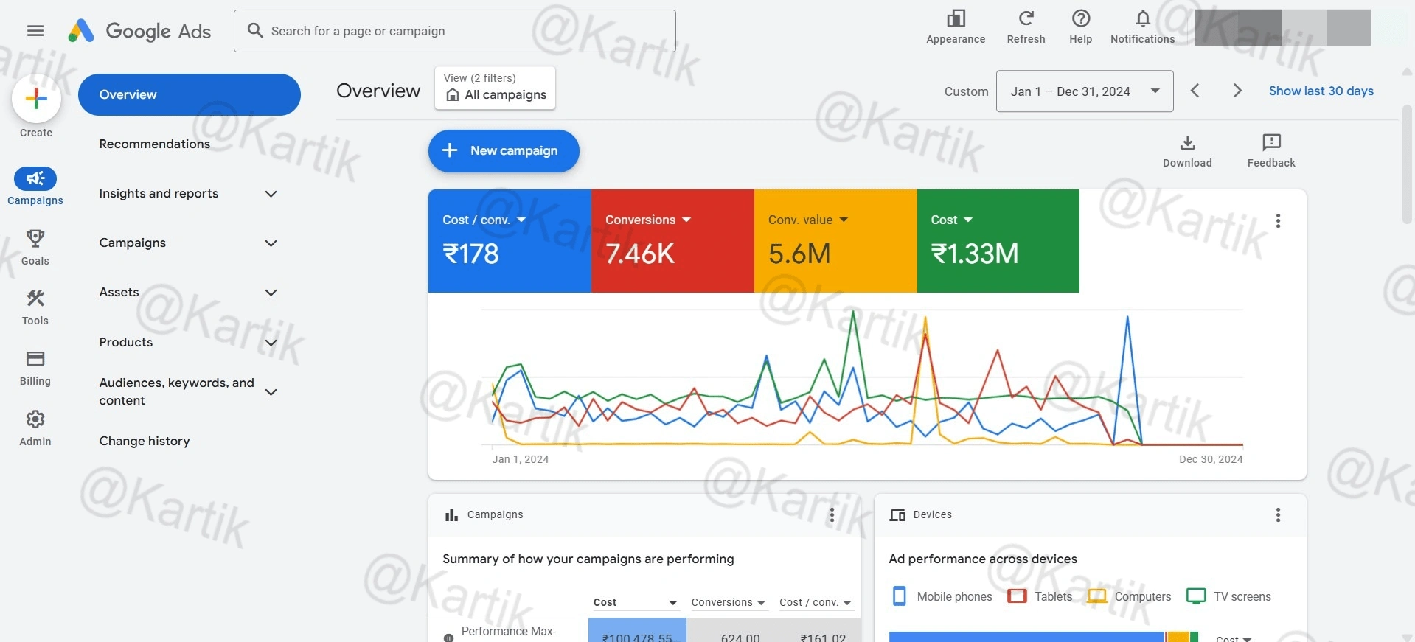The width and height of the screenshot is (1415, 642).
Task: Toggle the Mobile phones legend item
Action: tap(942, 596)
